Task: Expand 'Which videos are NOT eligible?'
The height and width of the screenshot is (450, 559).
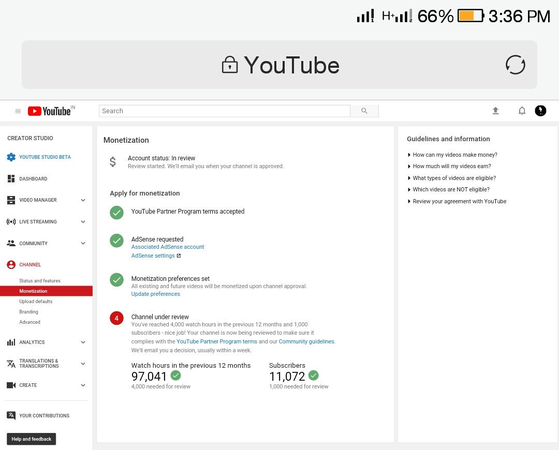Action: coord(448,189)
